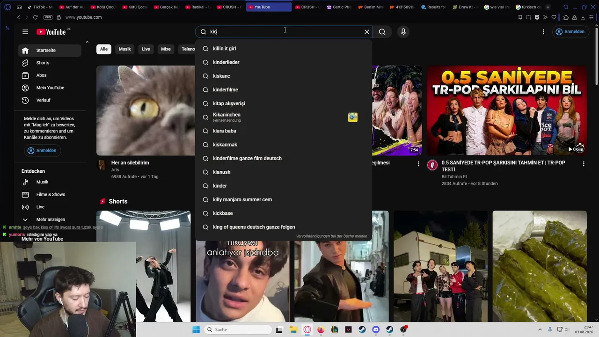Toggle the VPN badge in address bar
The image size is (599, 337).
pos(48,17)
